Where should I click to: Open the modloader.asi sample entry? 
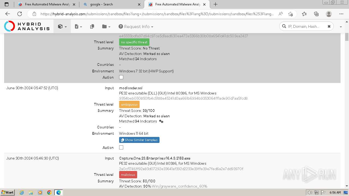point(131,88)
